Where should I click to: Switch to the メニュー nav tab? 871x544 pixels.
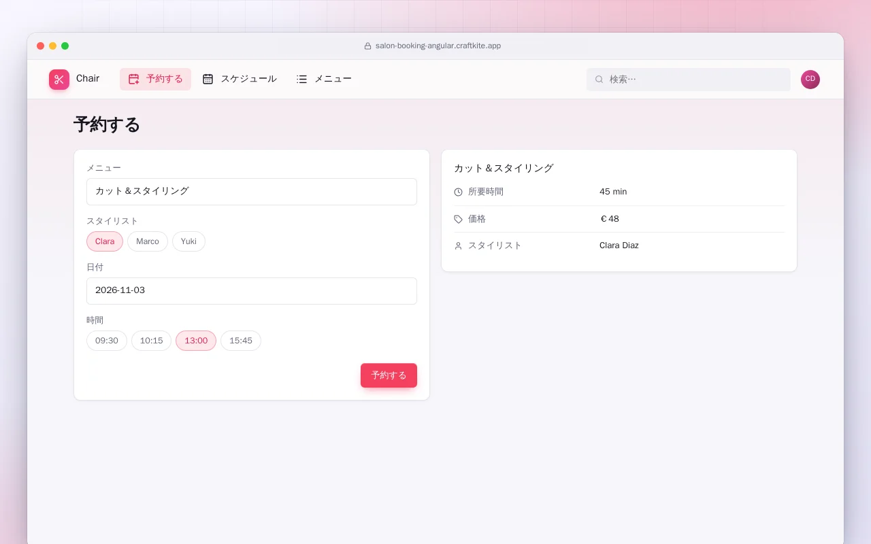click(324, 79)
